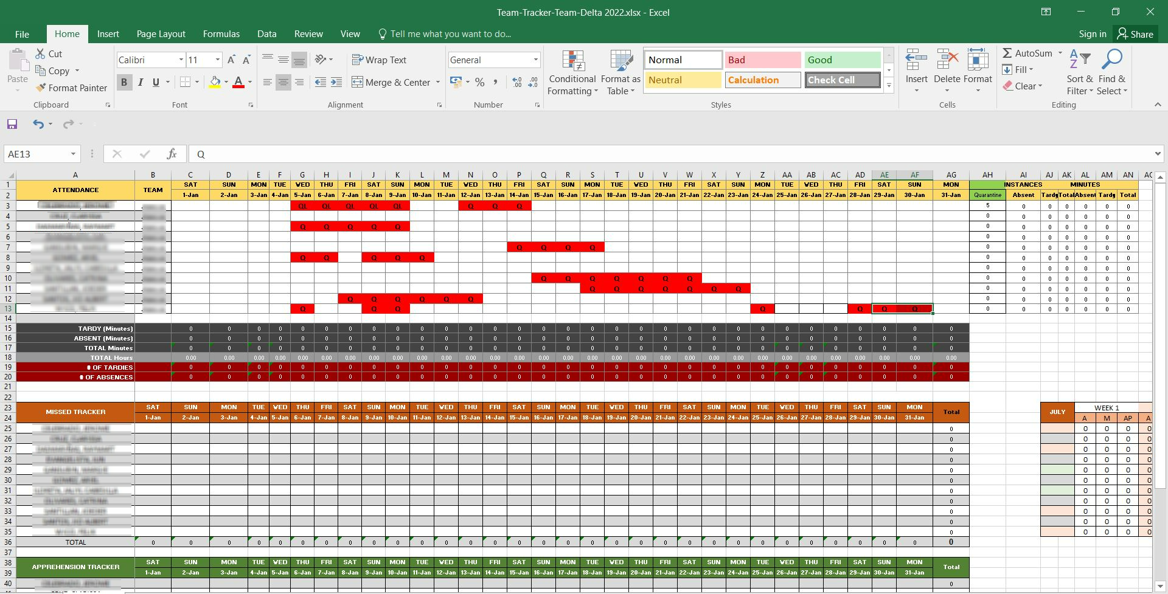Click Decrease Decimal icon
Screen dimensions: 1168x594
(533, 82)
